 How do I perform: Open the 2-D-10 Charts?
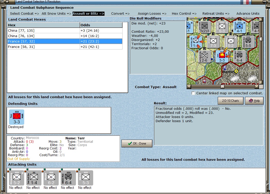point(231,101)
